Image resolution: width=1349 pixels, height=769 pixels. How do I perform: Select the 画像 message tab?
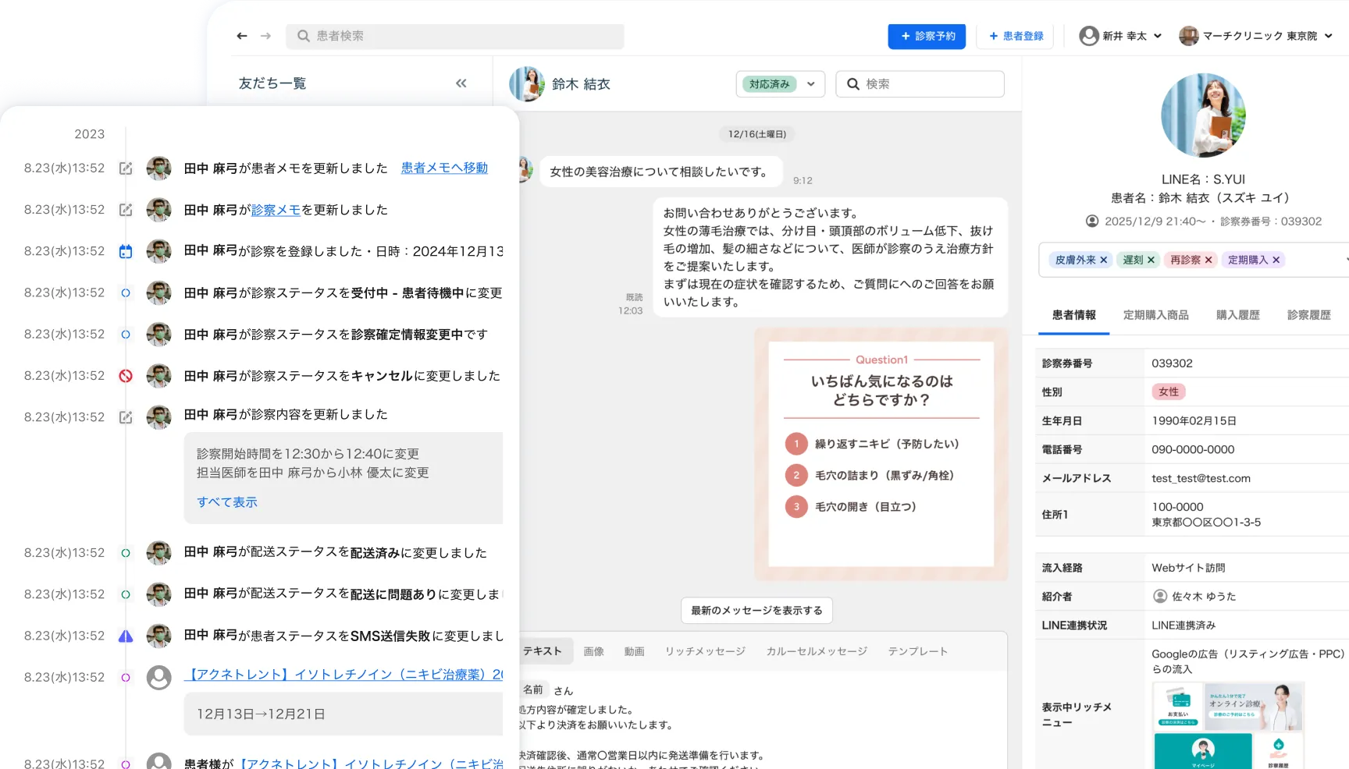[x=594, y=651]
